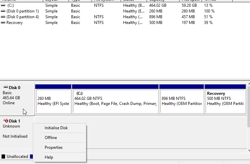
Task: Select the drive icon of the (C:) volume row
Action: tap(3, 5)
